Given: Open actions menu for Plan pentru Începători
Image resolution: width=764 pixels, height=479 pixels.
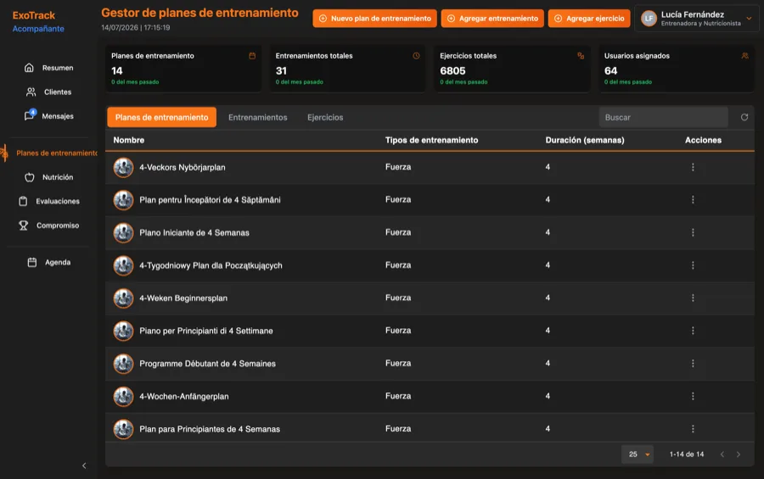Looking at the screenshot, I should tap(693, 199).
